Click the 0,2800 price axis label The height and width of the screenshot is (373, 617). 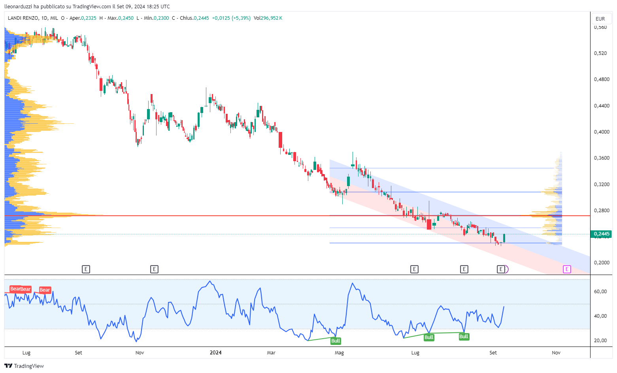pos(602,210)
